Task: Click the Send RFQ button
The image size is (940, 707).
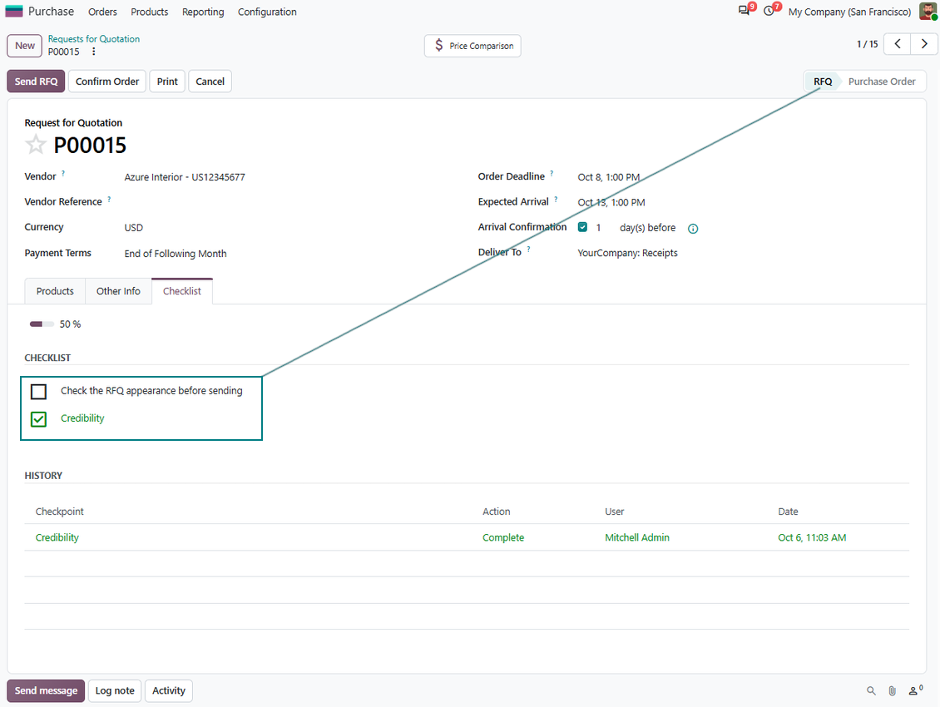Action: tap(36, 82)
